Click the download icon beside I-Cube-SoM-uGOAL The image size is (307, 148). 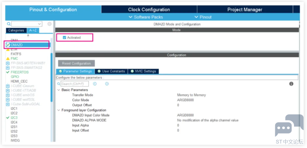8,104
